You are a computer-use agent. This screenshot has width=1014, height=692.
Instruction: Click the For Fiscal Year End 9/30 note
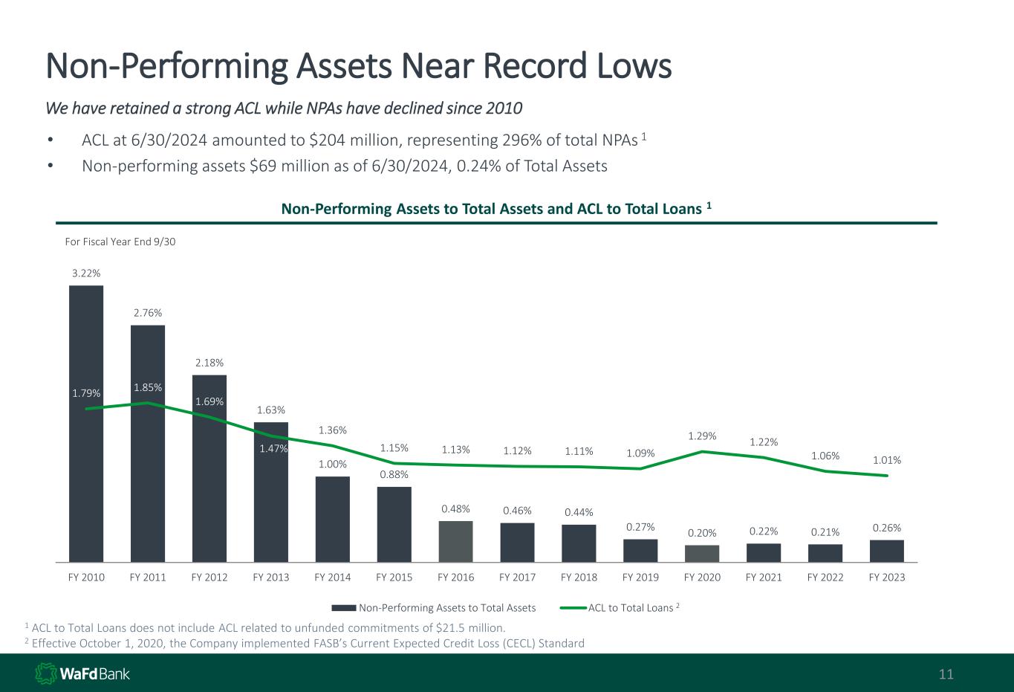tap(120, 242)
